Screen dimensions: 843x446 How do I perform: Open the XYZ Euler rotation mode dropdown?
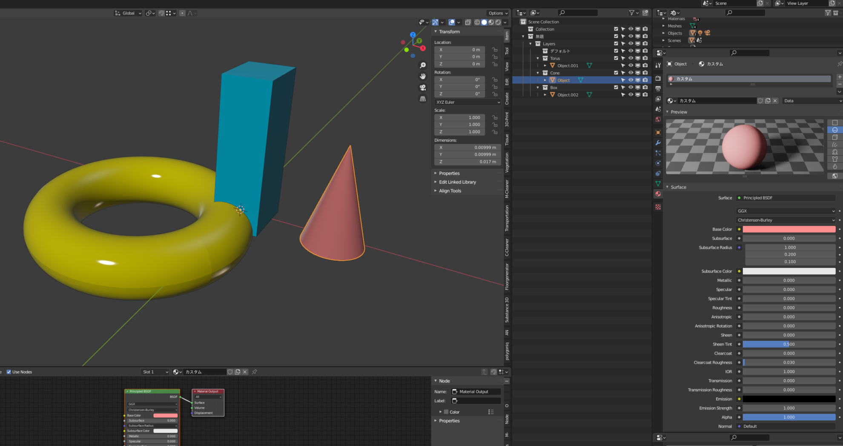(467, 102)
